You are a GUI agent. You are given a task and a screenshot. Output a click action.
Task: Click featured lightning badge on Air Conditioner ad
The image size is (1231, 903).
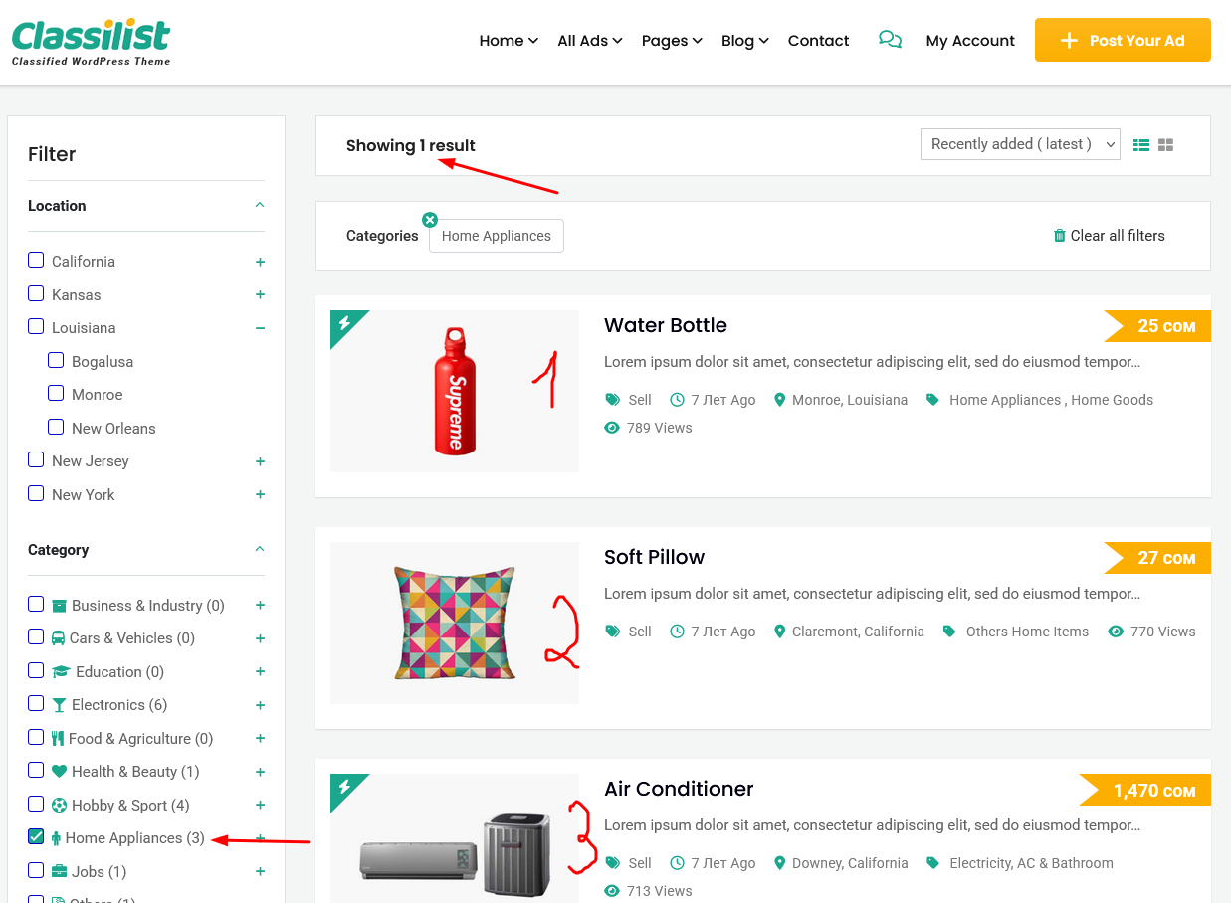[344, 787]
